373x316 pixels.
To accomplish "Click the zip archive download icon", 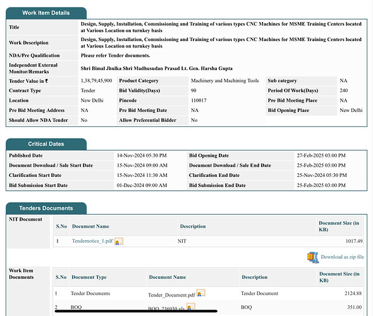I will tap(312, 257).
